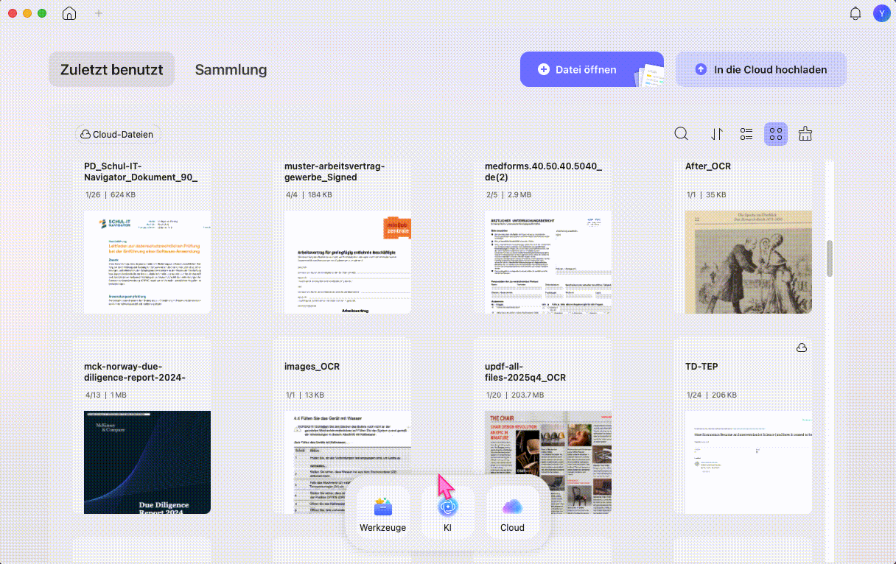Click the clean-up broom icon
Image resolution: width=896 pixels, height=564 pixels.
(x=805, y=134)
